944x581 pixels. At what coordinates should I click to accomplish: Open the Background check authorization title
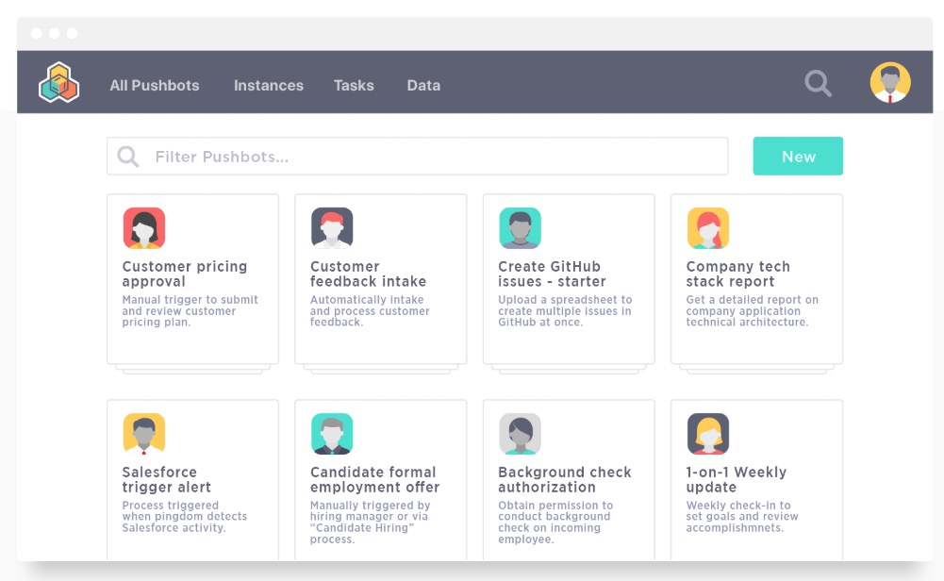[x=564, y=479]
